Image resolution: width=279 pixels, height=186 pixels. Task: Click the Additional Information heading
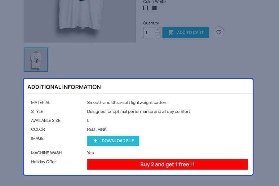click(x=64, y=87)
